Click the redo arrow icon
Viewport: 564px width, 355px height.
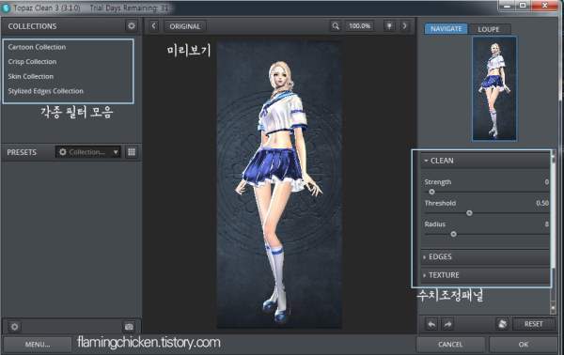pyautogui.click(x=447, y=324)
